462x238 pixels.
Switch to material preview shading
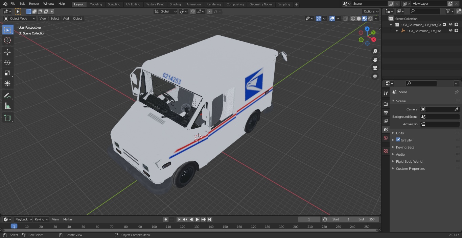(365, 19)
